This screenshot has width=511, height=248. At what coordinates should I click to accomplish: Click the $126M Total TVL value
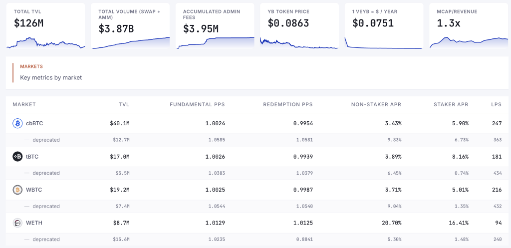point(28,23)
